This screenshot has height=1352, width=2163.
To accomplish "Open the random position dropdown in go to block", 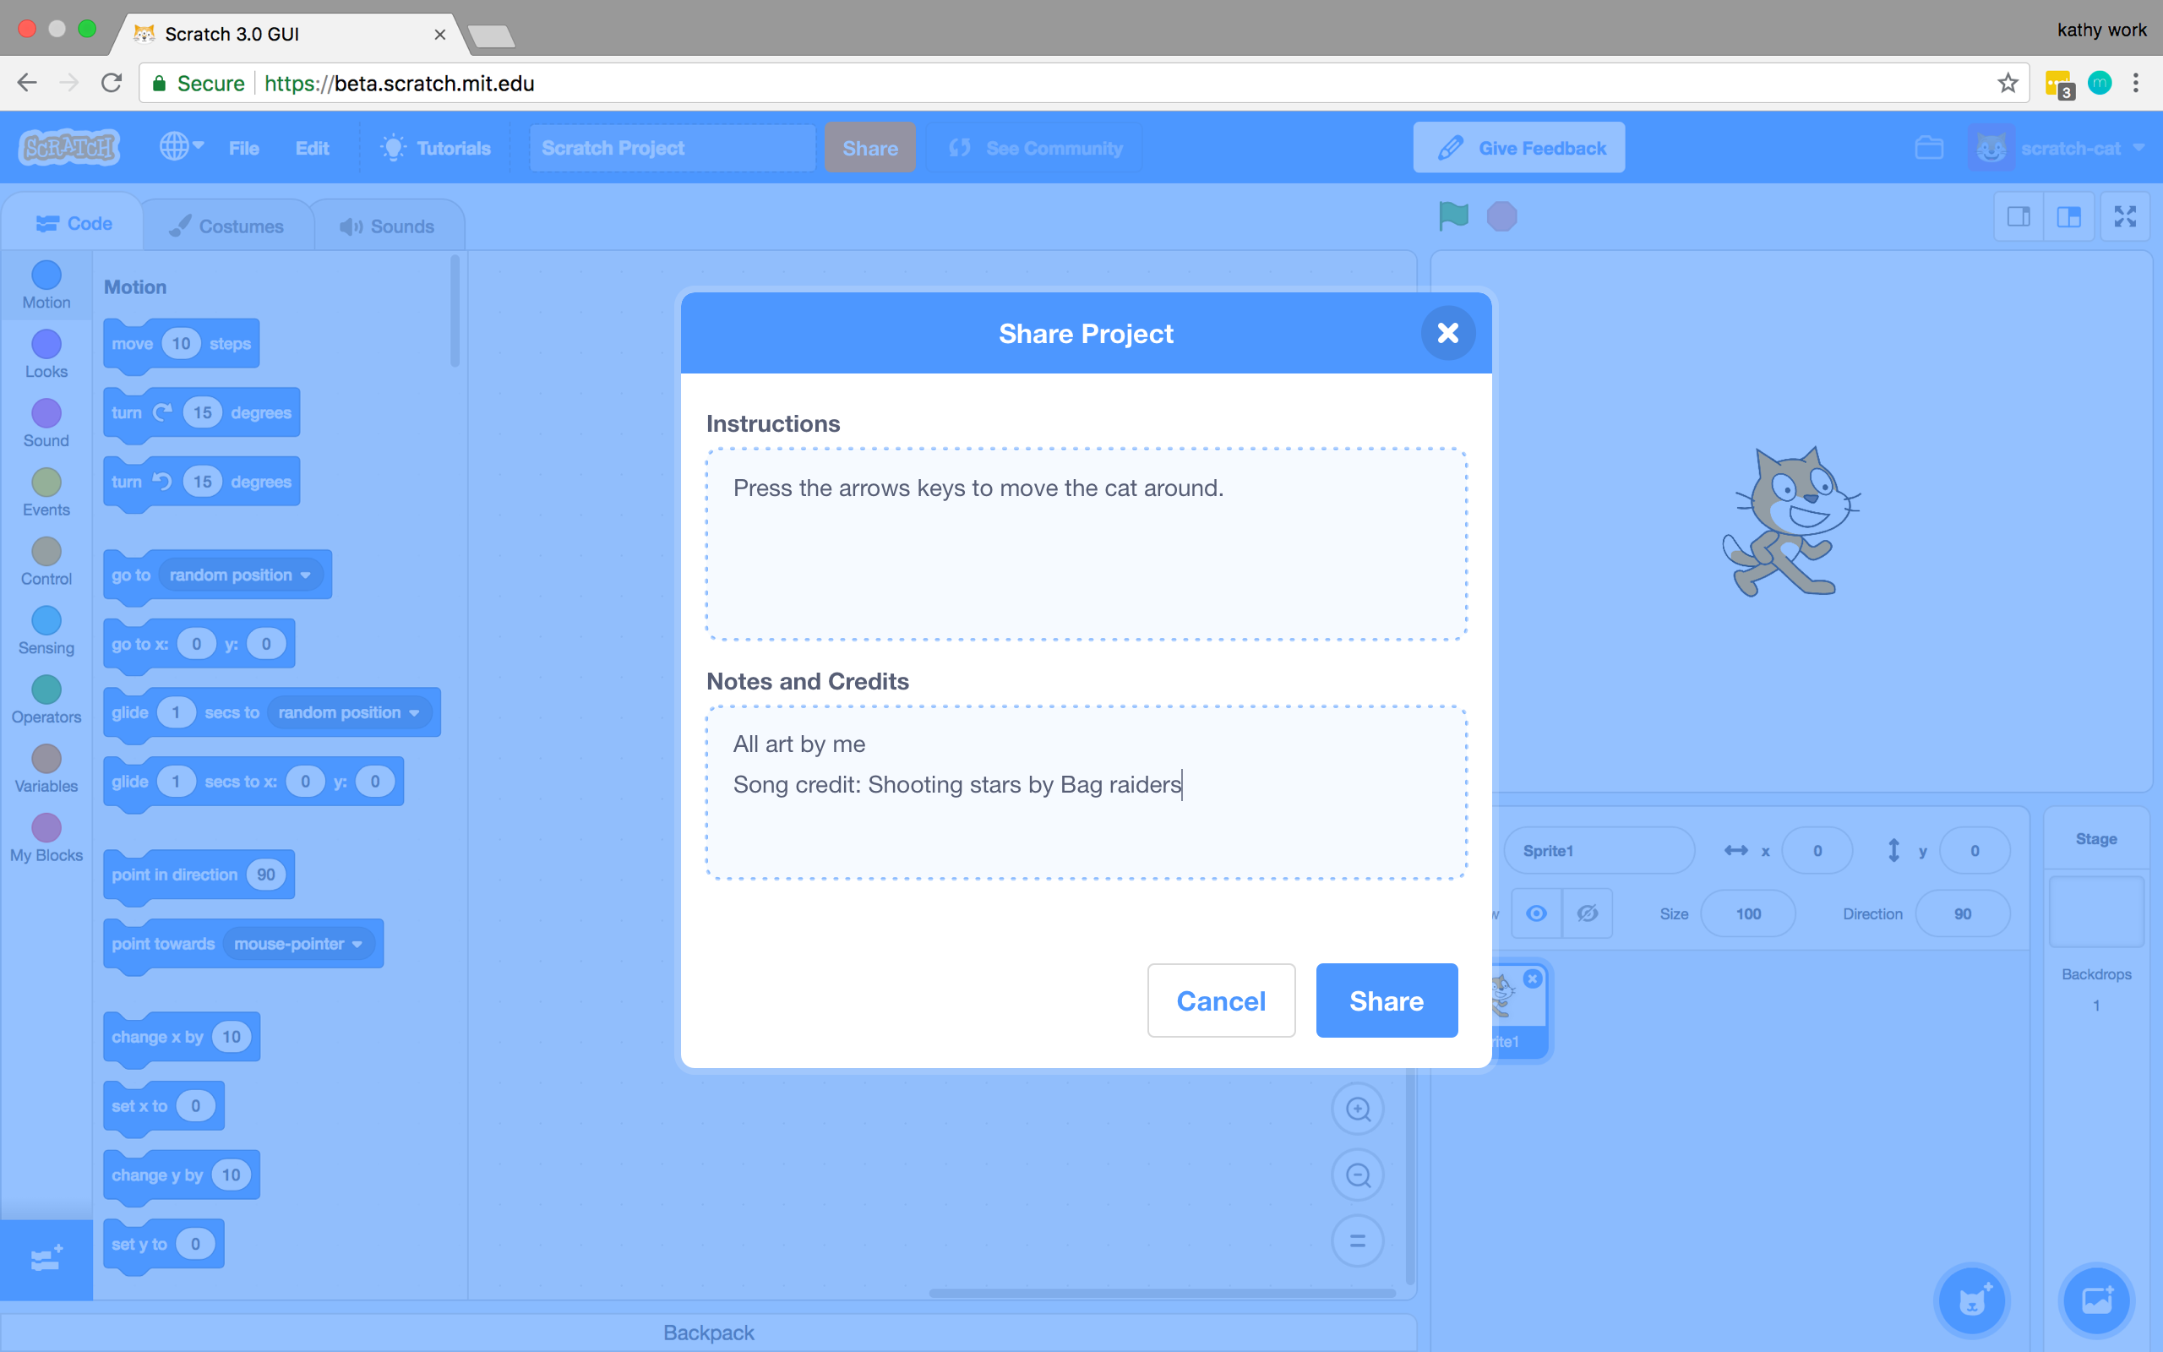I will (x=240, y=574).
